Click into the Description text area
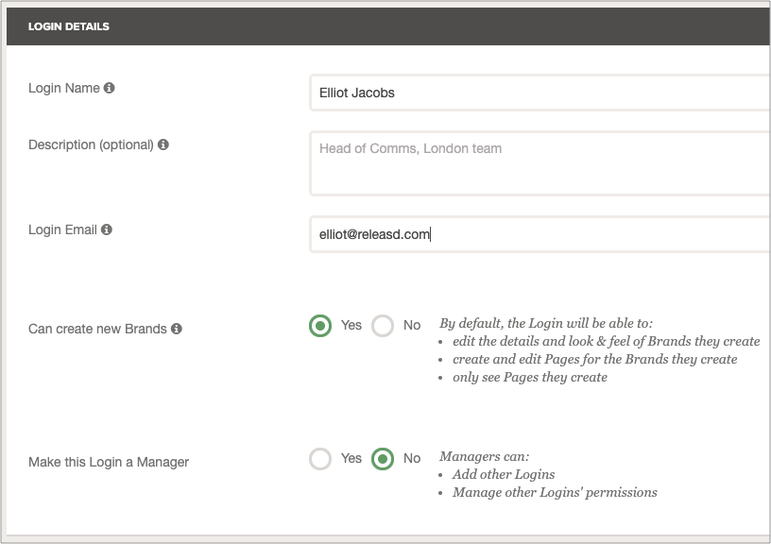Image resolution: width=771 pixels, height=544 pixels. pyautogui.click(x=539, y=161)
